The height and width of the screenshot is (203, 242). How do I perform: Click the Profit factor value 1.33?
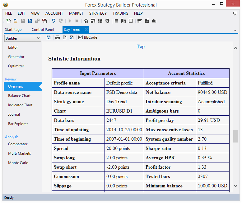click(202, 167)
